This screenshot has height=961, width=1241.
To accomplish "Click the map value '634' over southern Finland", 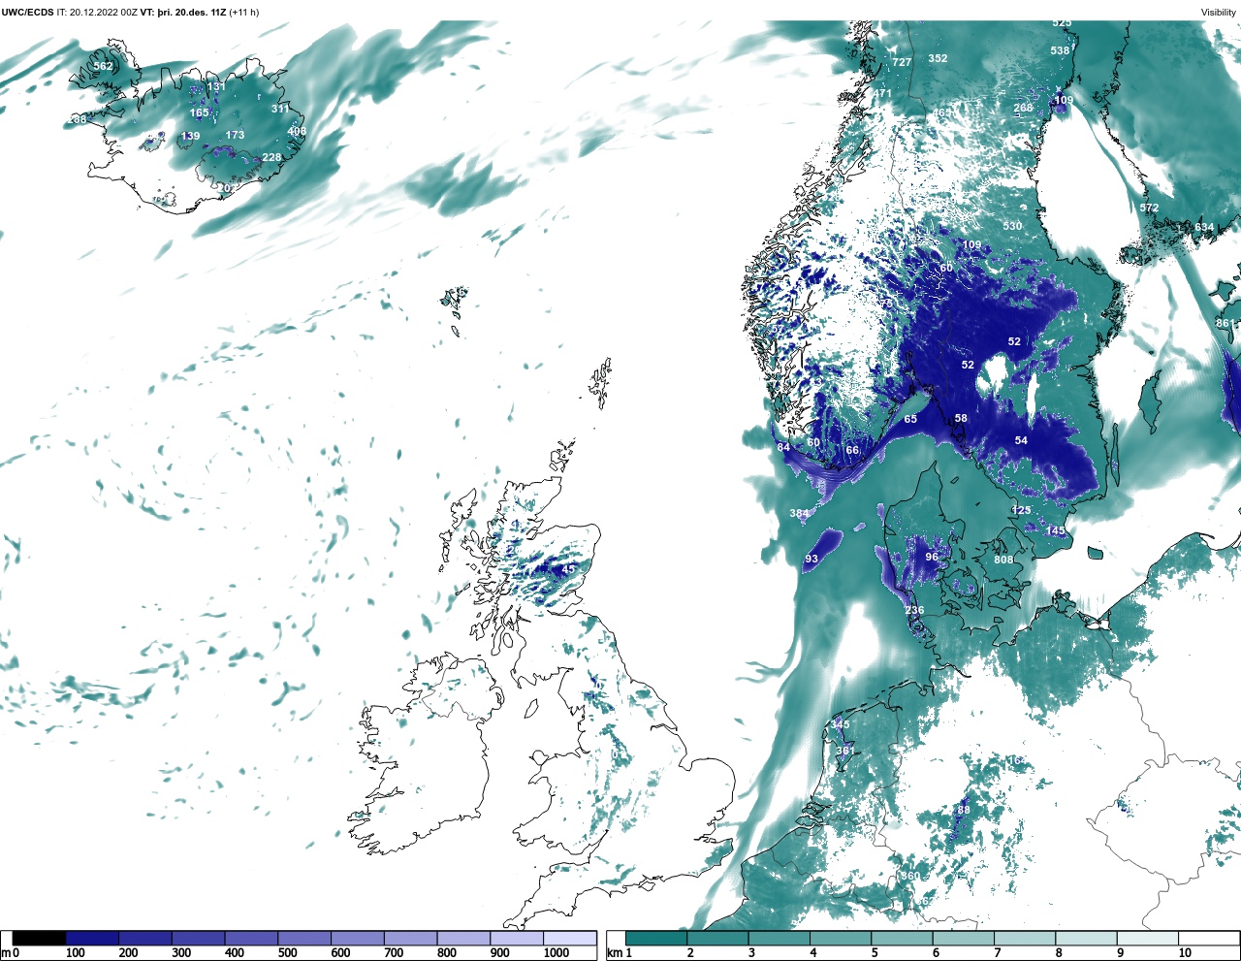I will tap(1203, 228).
